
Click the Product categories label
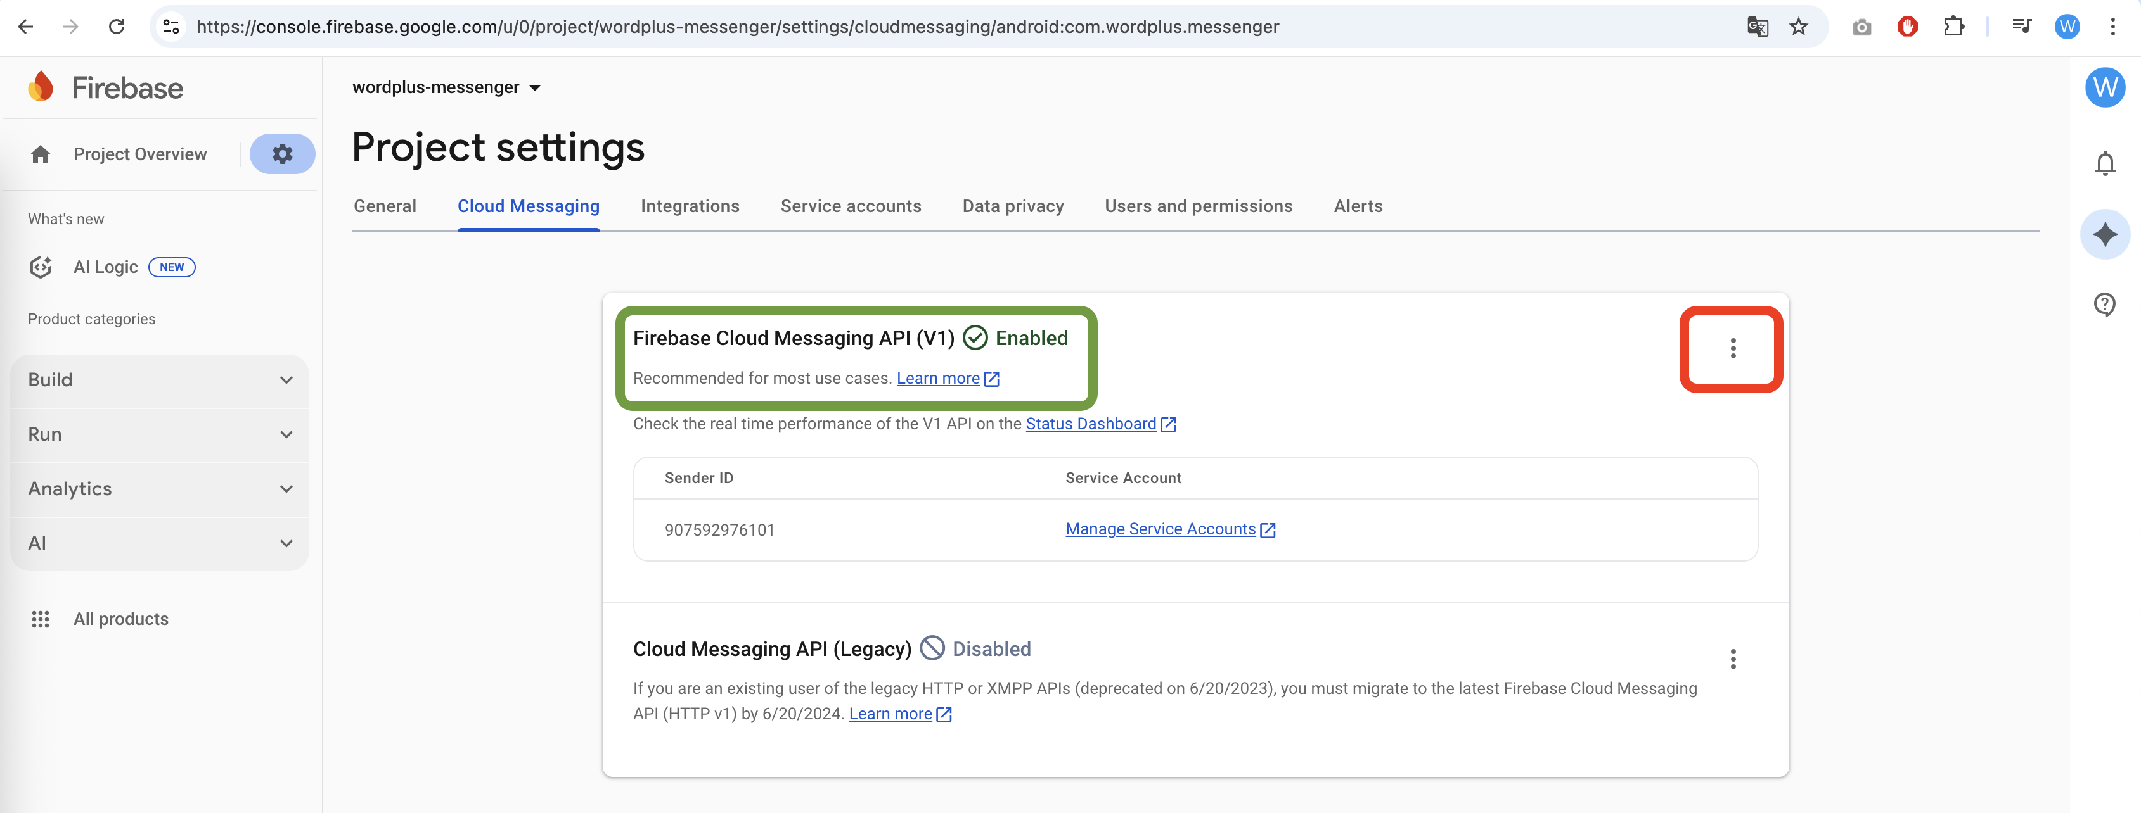point(91,319)
